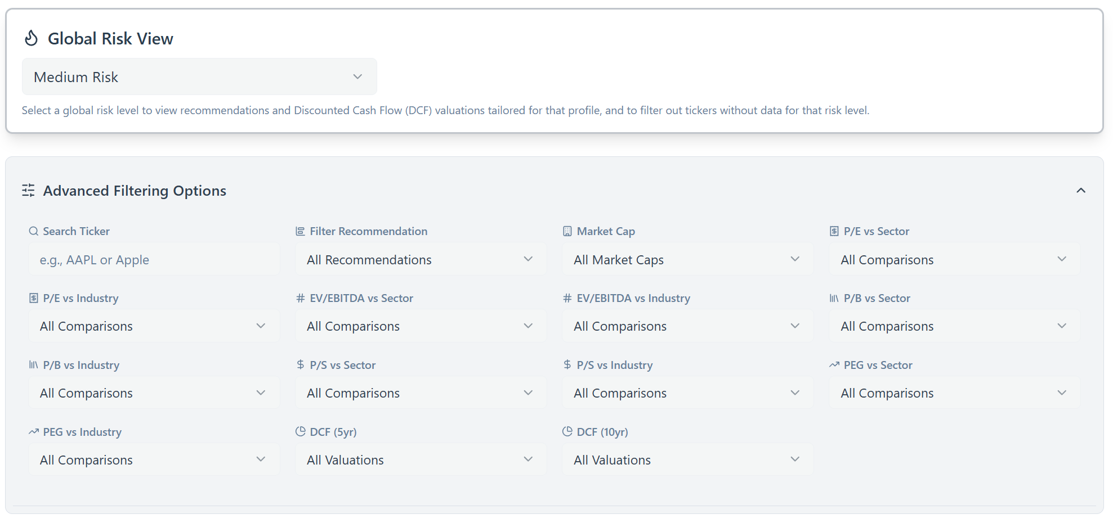Click the flame icon beside Global Risk View
Viewport: 1113px width, 523px height.
click(x=32, y=38)
